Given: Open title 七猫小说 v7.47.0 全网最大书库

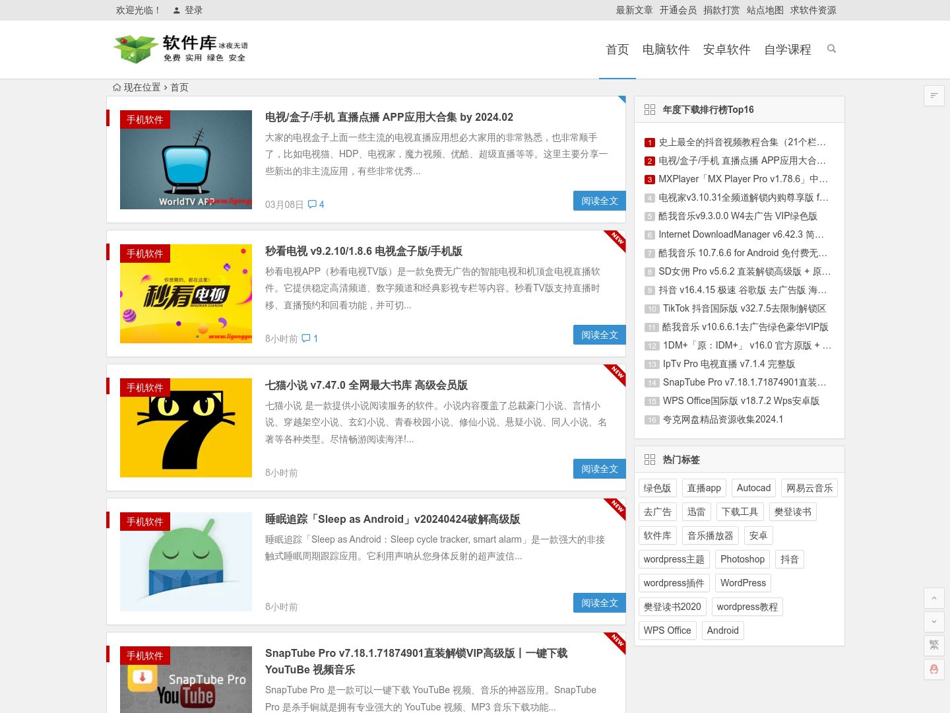Looking at the screenshot, I should (366, 385).
